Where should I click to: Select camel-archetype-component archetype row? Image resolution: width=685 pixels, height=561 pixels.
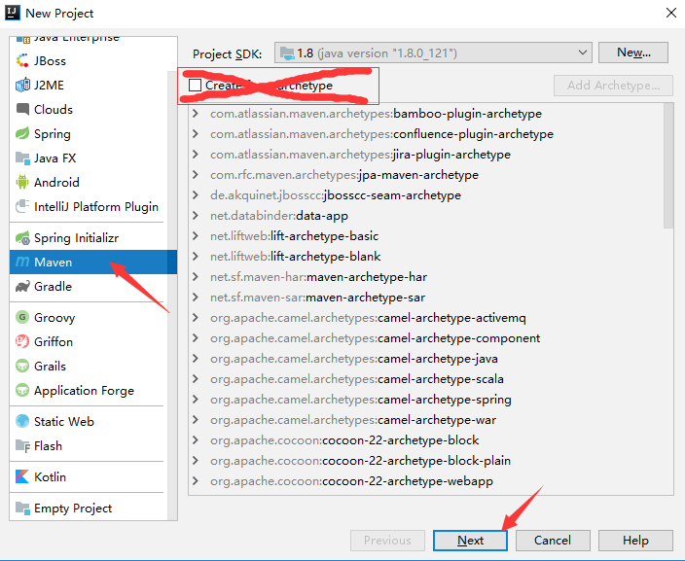pyautogui.click(x=426, y=338)
